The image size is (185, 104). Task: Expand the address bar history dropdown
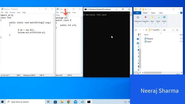click(x=173, y=30)
